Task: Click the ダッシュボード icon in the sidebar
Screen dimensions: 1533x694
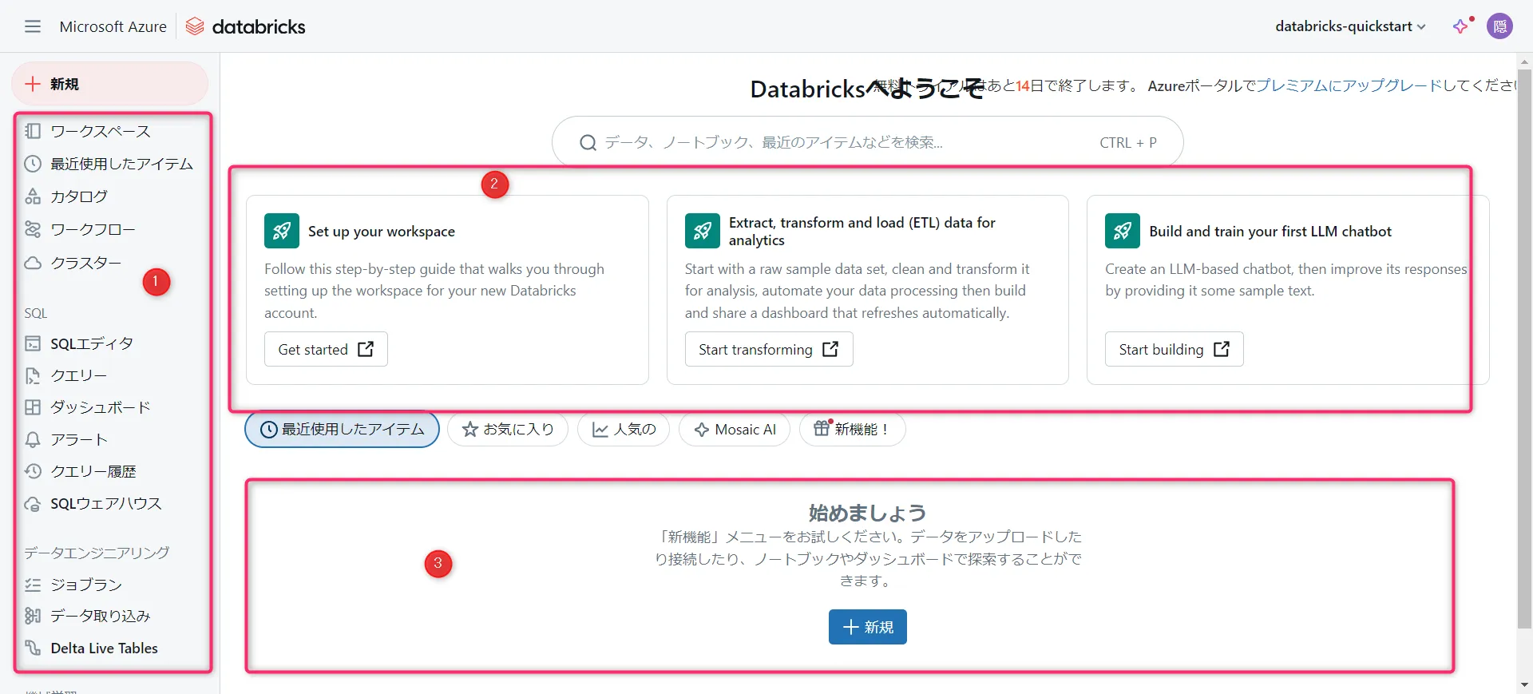Action: pyautogui.click(x=33, y=407)
